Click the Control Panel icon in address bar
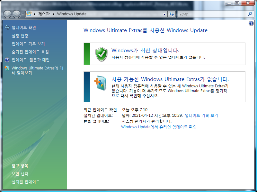The width and height of the screenshot is (257, 192). click(29, 14)
